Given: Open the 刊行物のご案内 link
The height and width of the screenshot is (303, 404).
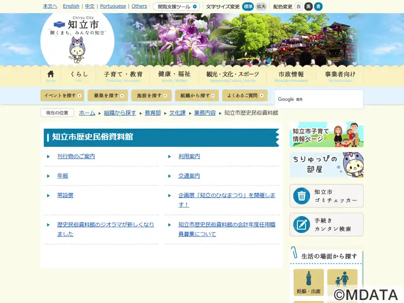Looking at the screenshot, I should [x=76, y=157].
